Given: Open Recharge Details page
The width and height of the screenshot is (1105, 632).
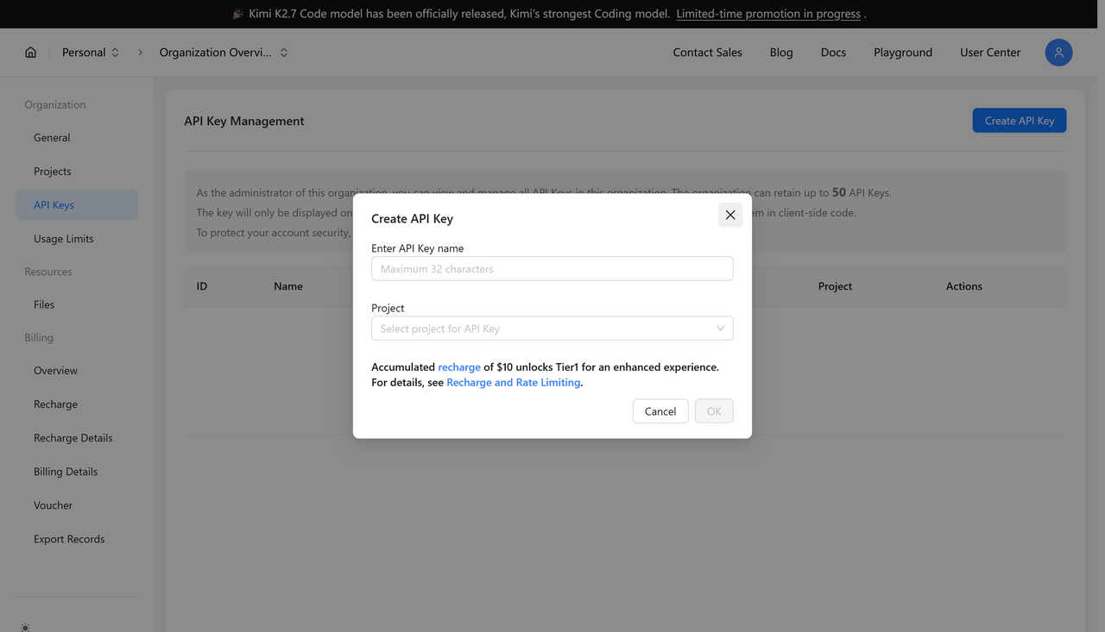Looking at the screenshot, I should [x=77, y=437].
